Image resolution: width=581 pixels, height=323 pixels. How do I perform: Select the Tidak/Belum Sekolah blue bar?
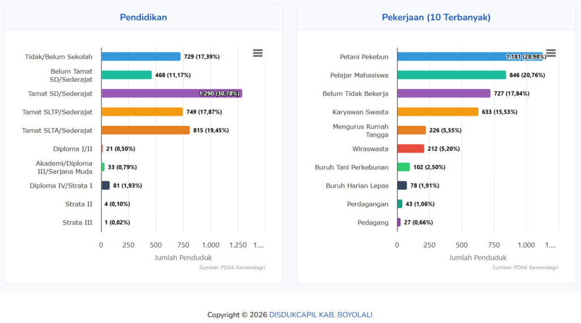coord(141,57)
